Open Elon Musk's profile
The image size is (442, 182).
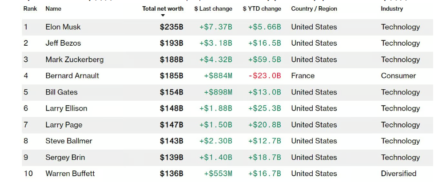[x=63, y=27]
